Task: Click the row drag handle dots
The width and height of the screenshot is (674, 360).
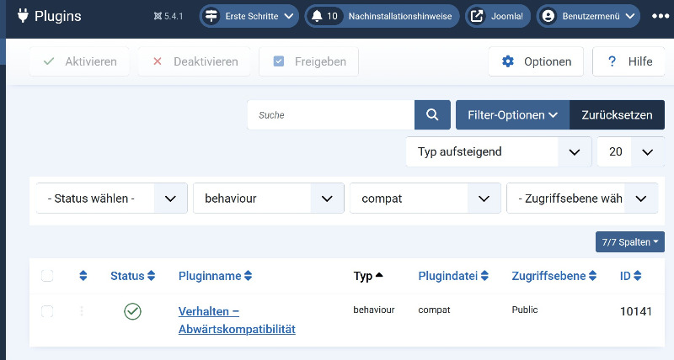Action: click(82, 311)
